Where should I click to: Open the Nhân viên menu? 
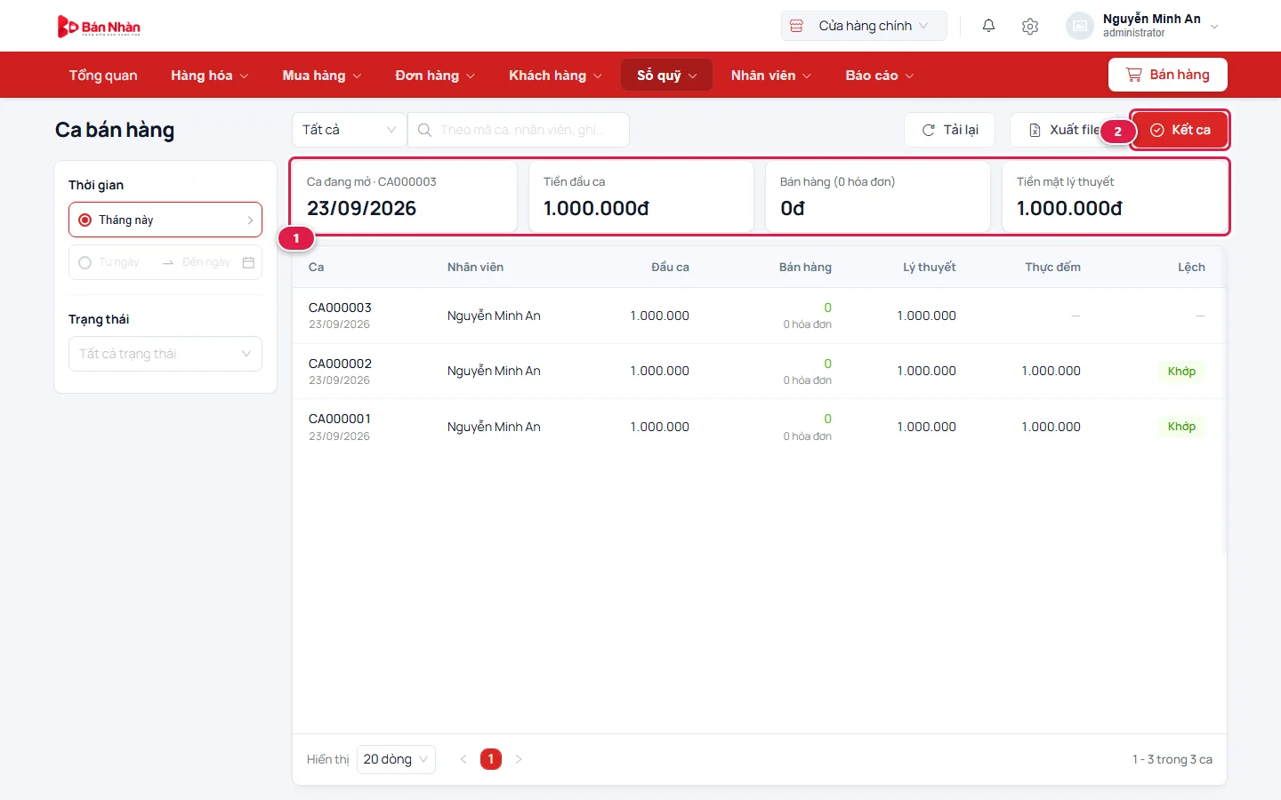[770, 76]
